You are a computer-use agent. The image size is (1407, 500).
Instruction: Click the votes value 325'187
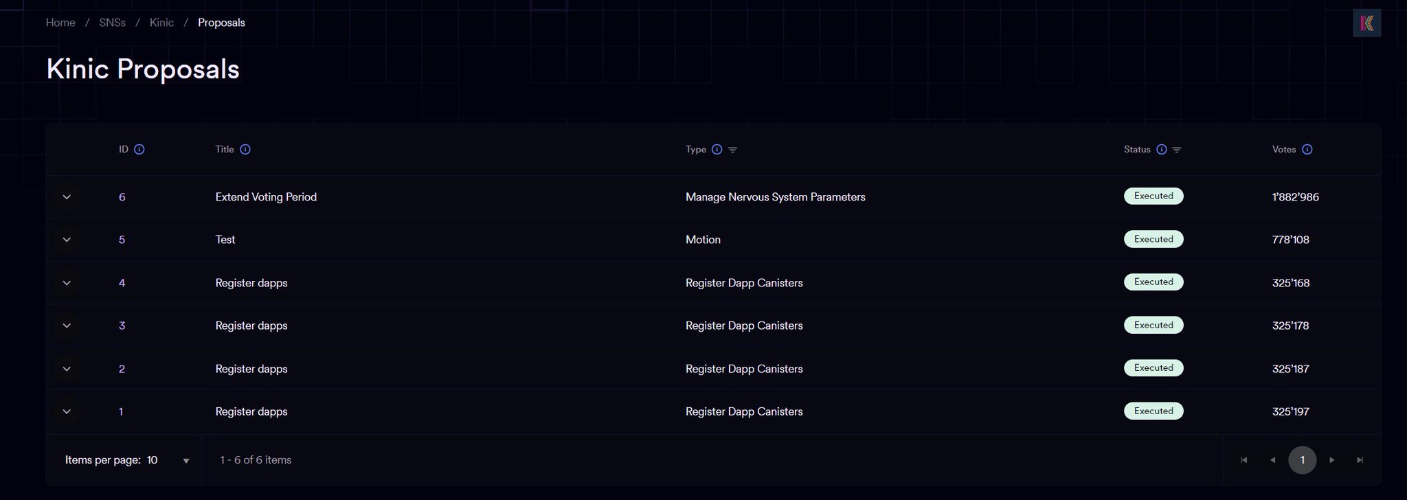[1291, 369]
